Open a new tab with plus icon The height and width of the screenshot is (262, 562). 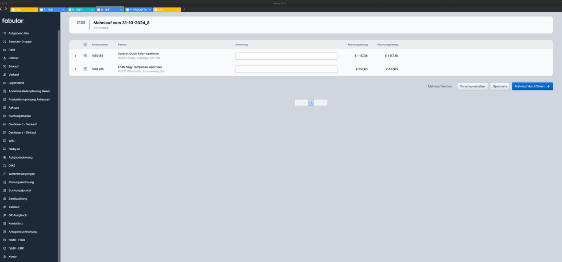click(184, 9)
